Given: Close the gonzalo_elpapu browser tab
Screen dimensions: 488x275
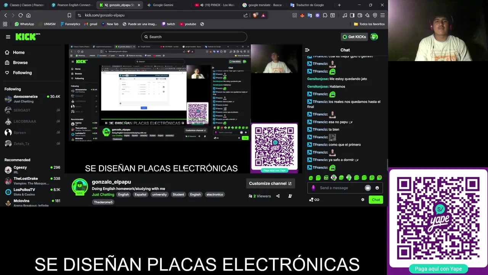Looking at the screenshot, I should click(x=139, y=5).
